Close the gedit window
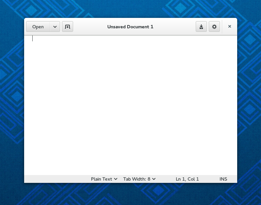Screen dimensions: 261x205 230,26
